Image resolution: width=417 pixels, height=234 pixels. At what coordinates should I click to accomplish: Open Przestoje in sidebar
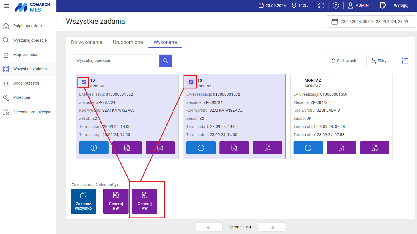point(28,97)
